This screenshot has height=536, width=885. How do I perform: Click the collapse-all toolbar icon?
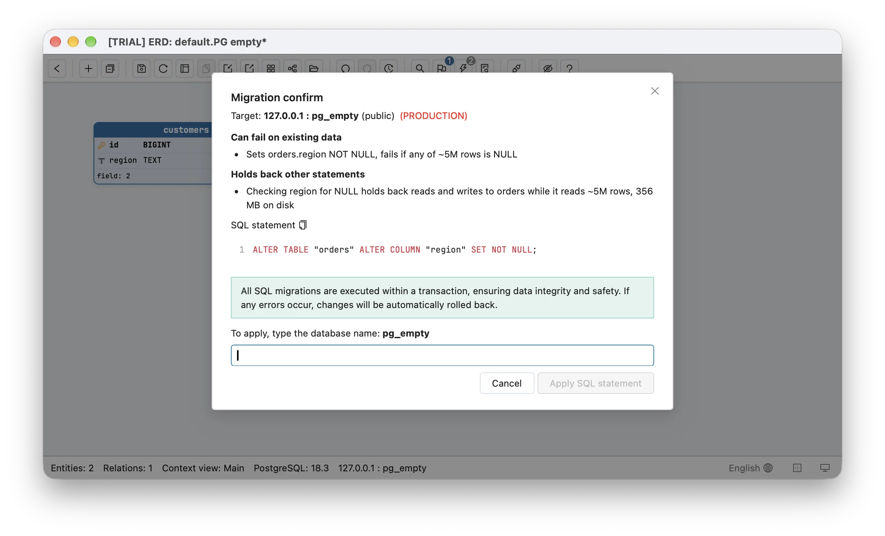click(x=110, y=69)
